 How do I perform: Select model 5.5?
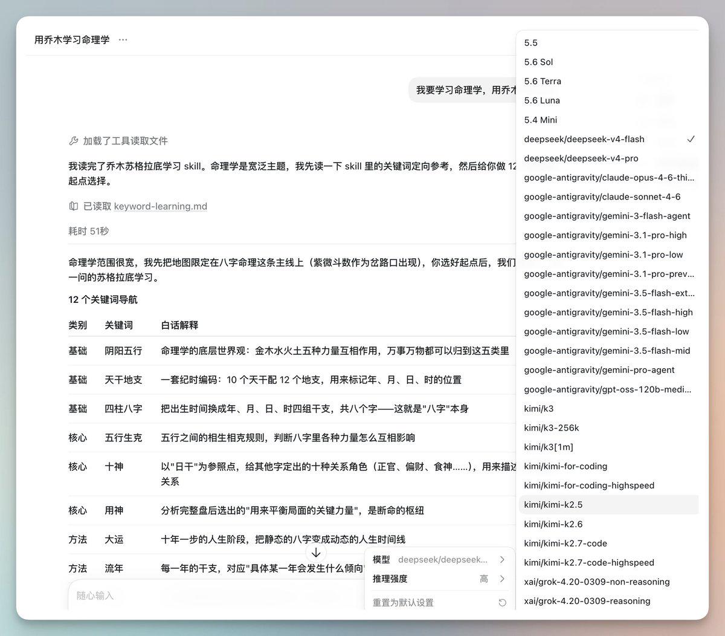609,43
